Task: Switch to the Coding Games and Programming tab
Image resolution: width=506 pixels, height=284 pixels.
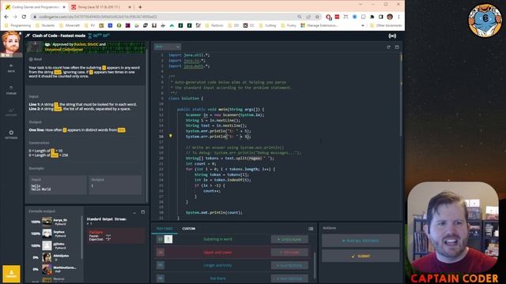Action: click(36, 7)
